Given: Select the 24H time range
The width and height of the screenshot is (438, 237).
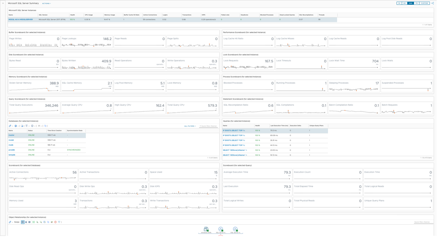Looking at the screenshot, I should tap(410, 3).
